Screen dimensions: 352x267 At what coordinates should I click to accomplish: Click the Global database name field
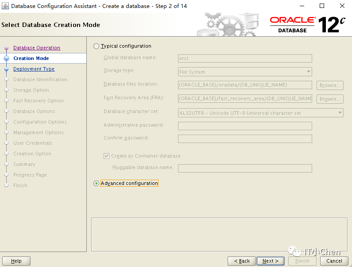pos(245,58)
